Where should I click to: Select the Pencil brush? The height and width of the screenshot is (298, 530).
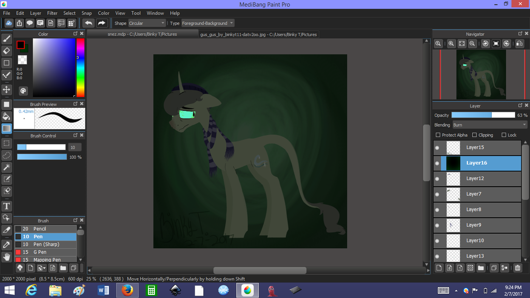pyautogui.click(x=46, y=229)
